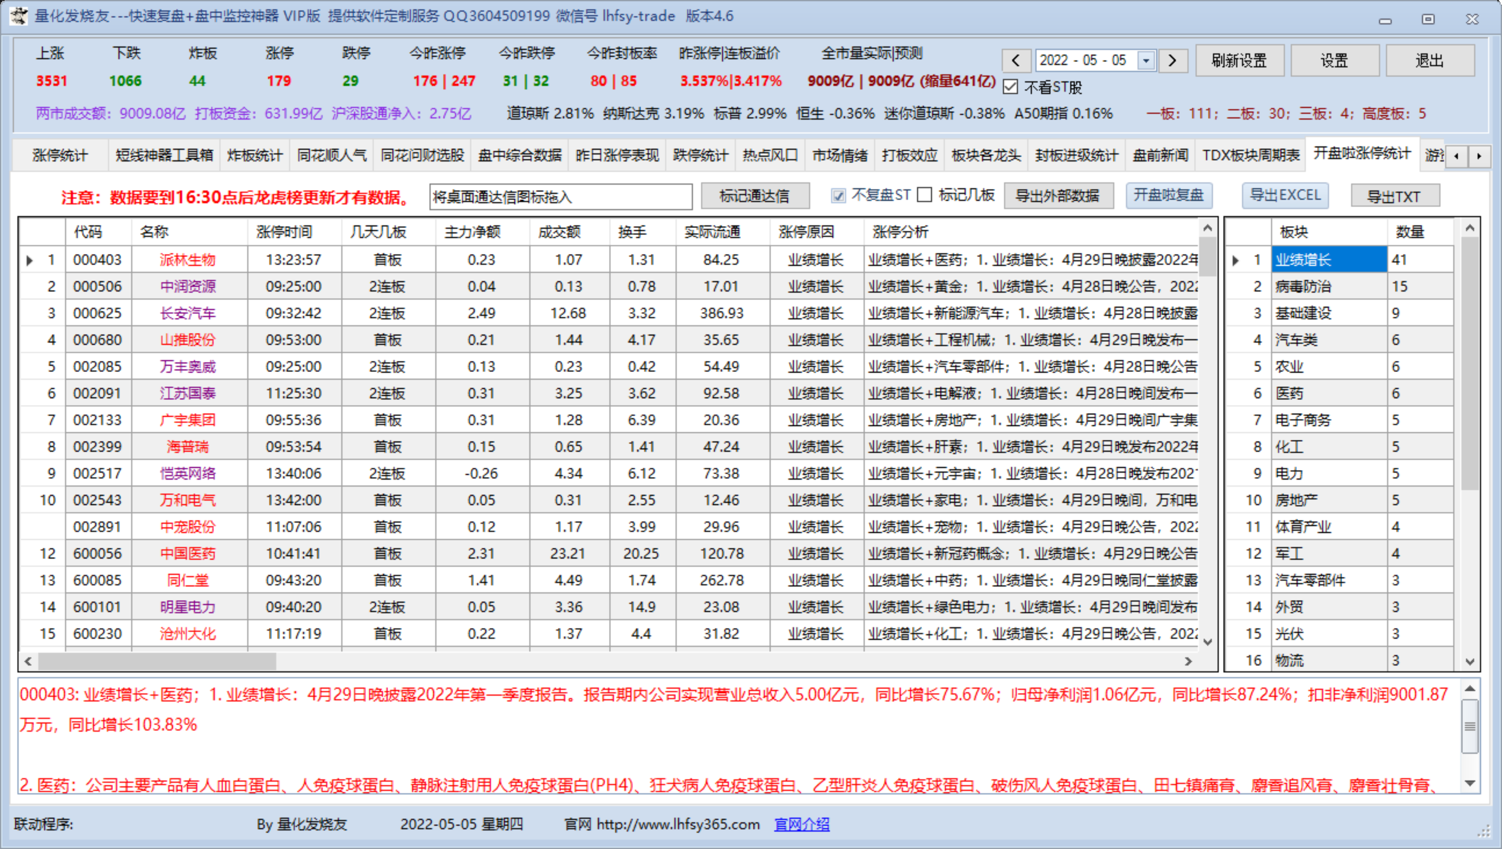Click left arrow of horizontal scrollbar
The height and width of the screenshot is (849, 1502).
28,661
